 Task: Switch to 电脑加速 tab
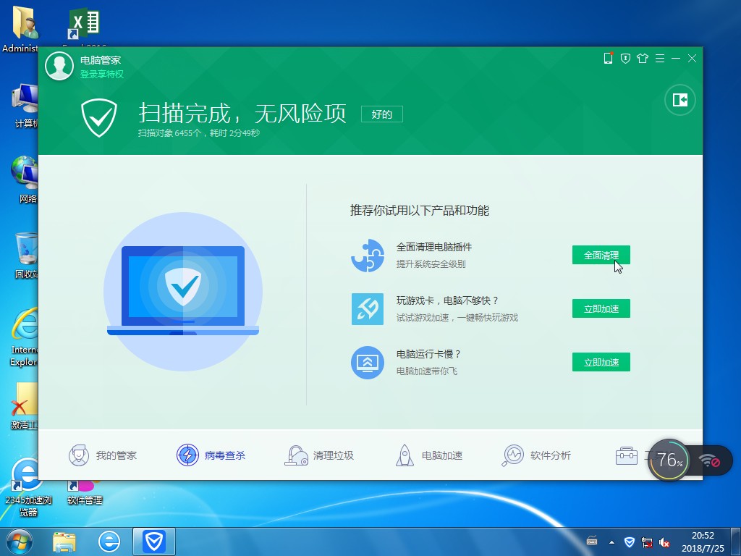tap(428, 455)
